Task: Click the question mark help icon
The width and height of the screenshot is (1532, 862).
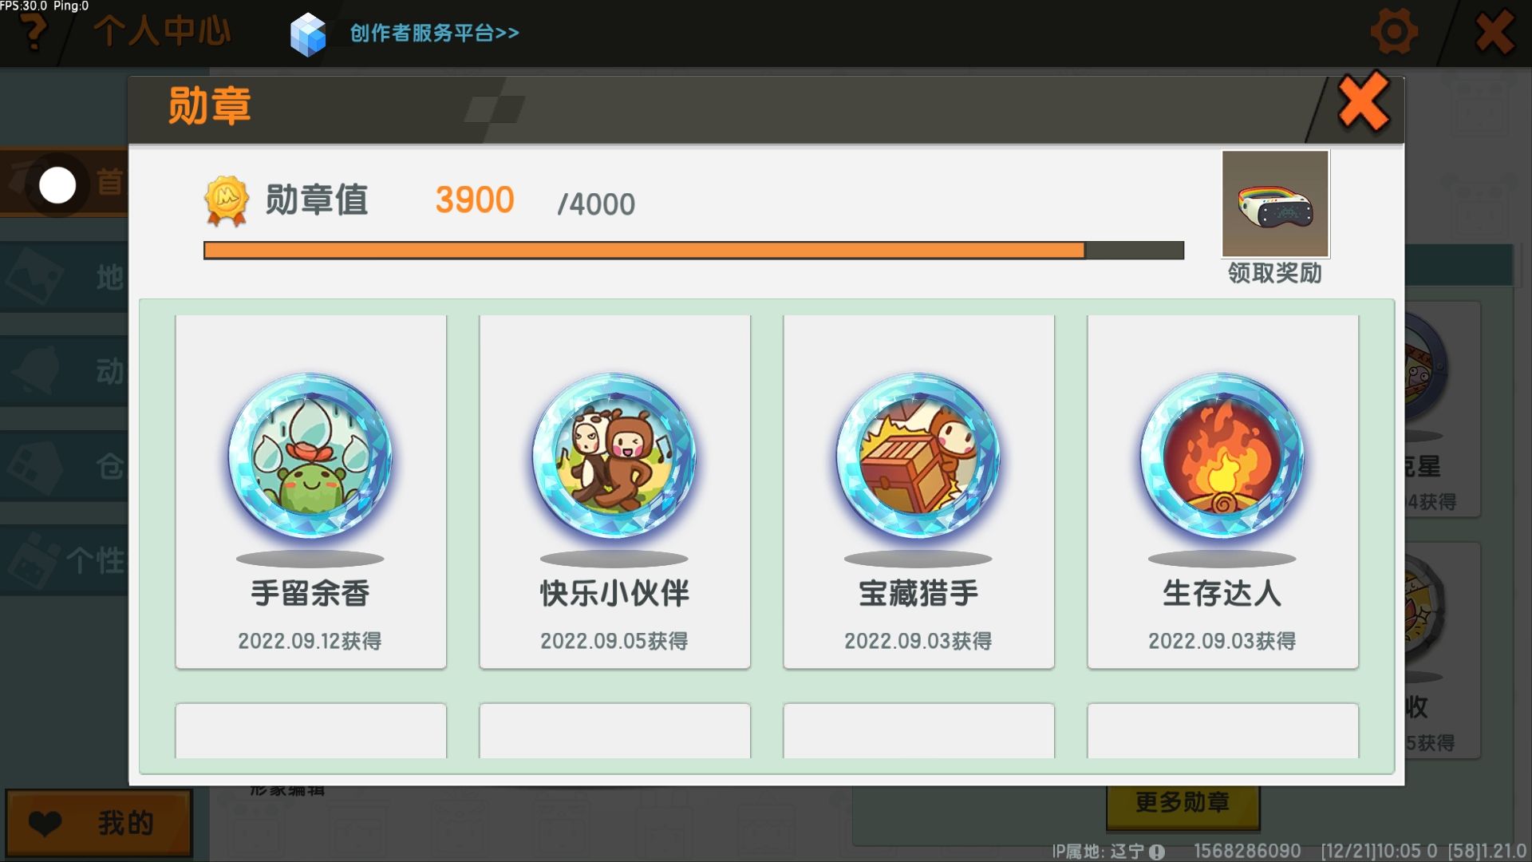Action: pos(33,34)
